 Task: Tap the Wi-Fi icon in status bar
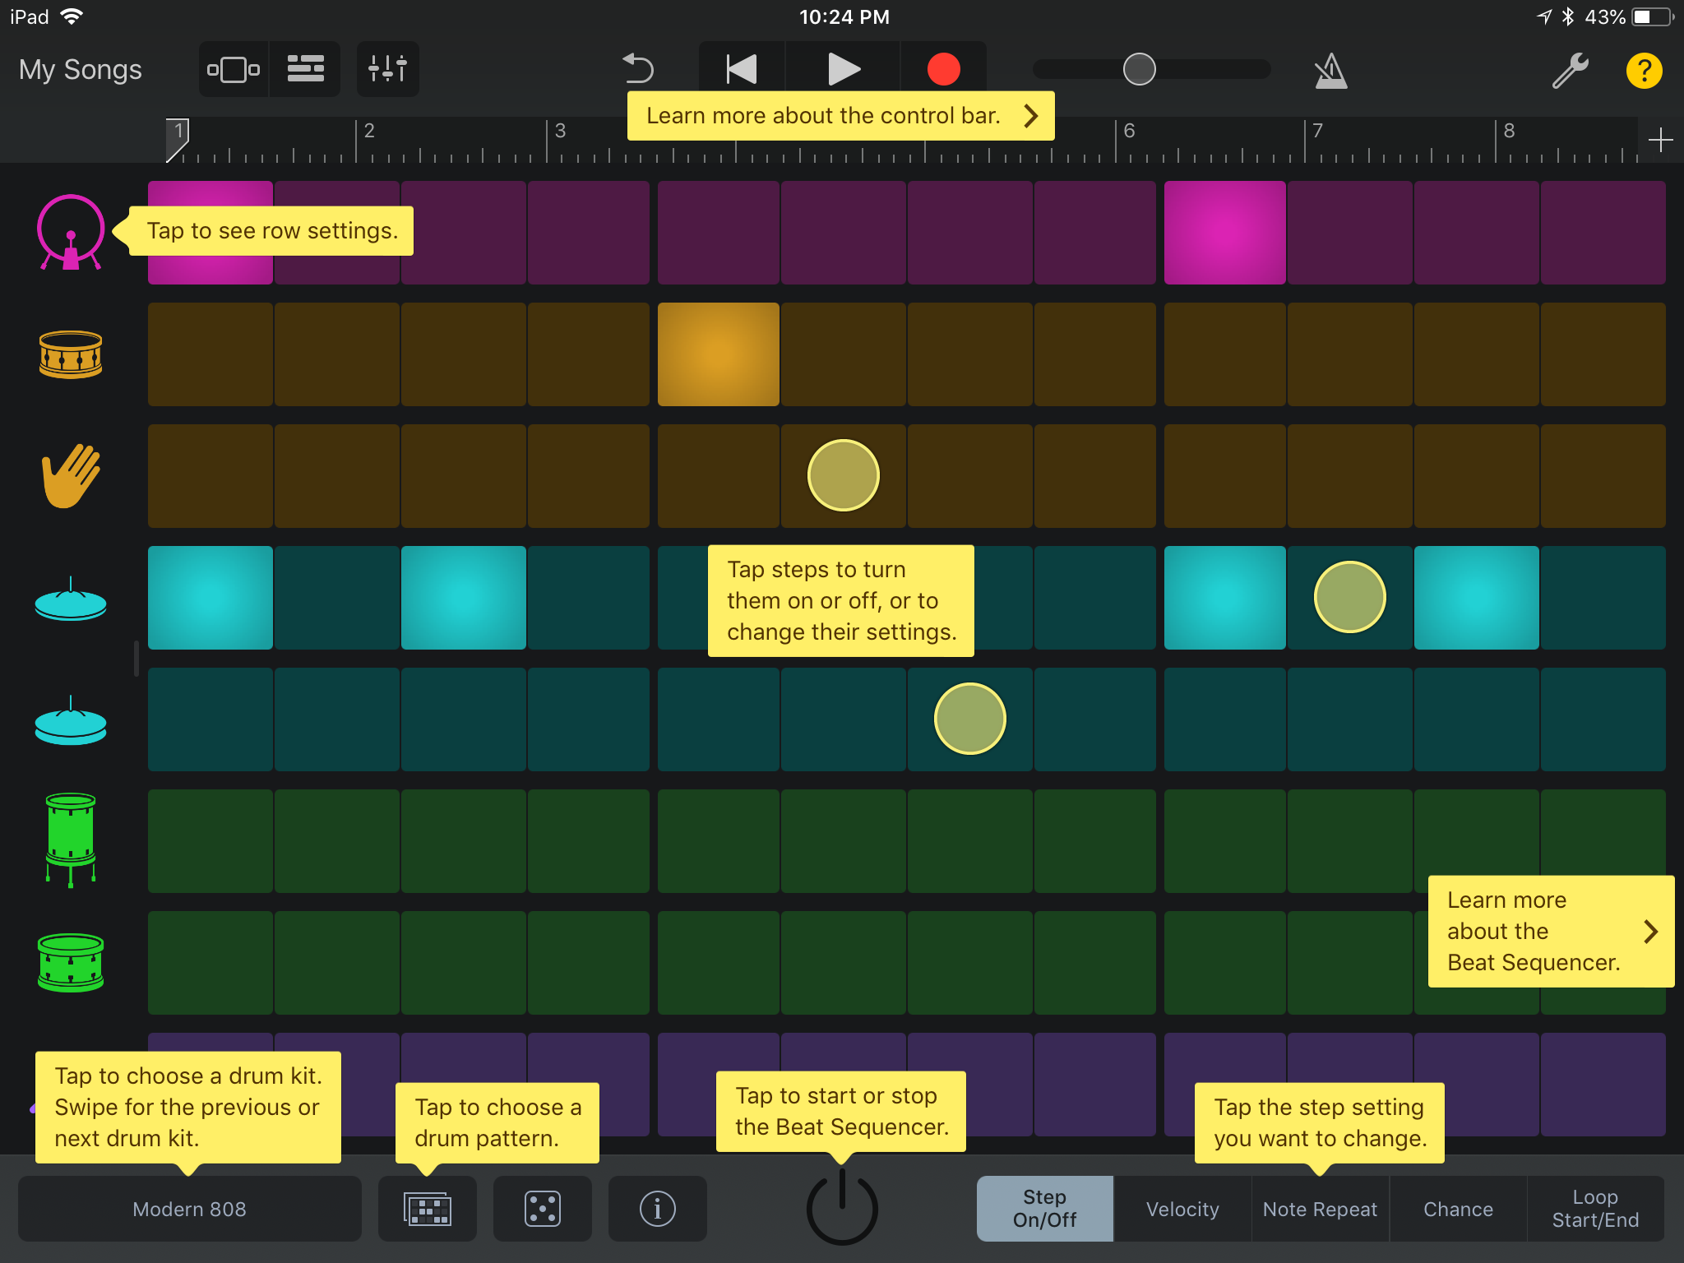click(72, 16)
